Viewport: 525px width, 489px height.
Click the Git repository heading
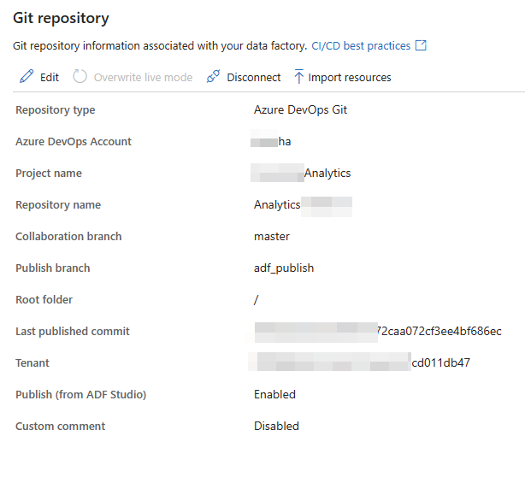click(61, 19)
